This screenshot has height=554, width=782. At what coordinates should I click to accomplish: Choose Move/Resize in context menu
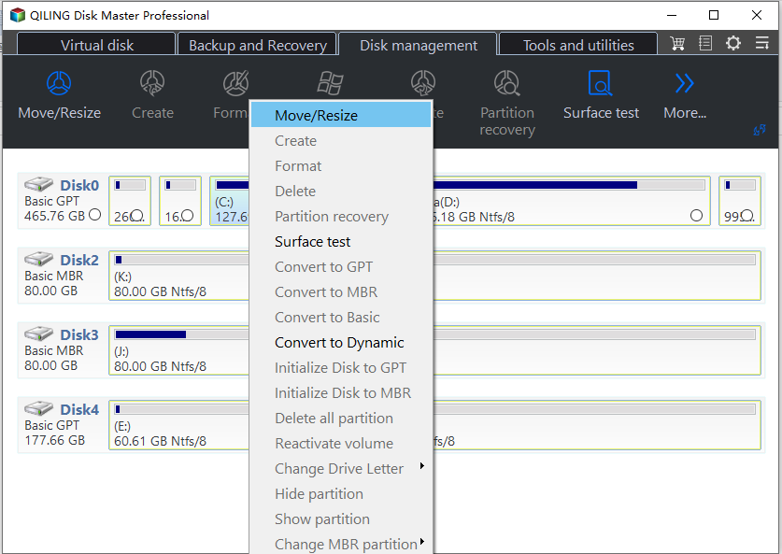click(341, 115)
